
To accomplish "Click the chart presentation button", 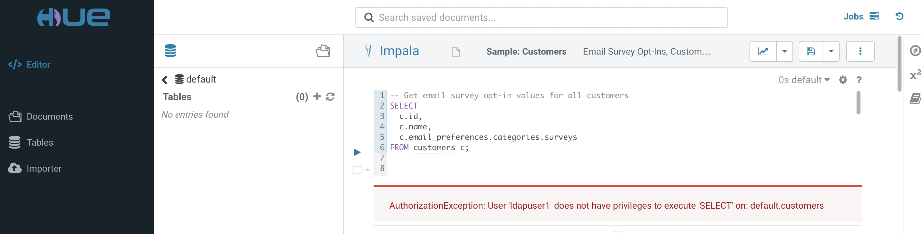I will [763, 51].
